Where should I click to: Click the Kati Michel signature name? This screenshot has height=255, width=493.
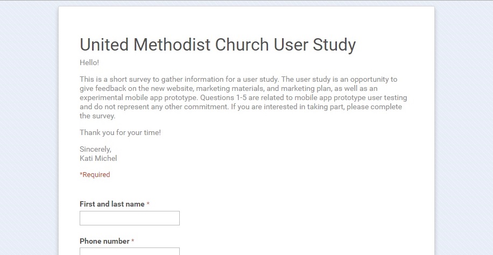click(98, 158)
